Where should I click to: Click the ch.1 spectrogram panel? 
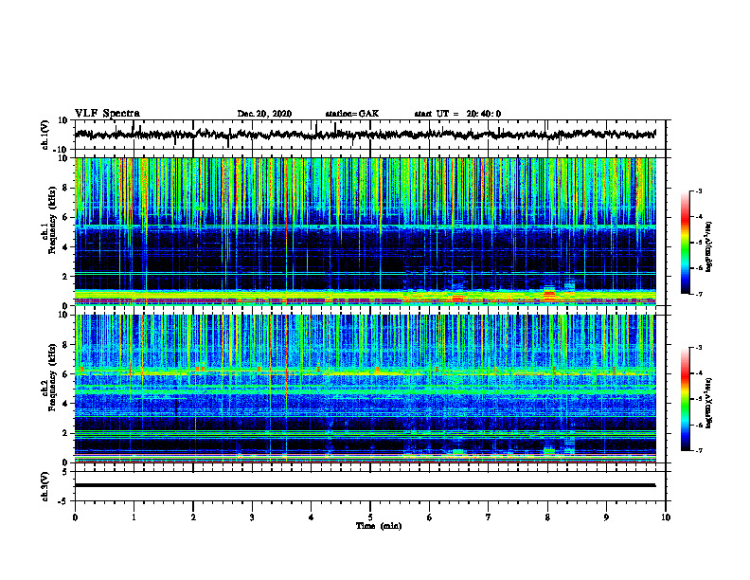pyautogui.click(x=365, y=231)
